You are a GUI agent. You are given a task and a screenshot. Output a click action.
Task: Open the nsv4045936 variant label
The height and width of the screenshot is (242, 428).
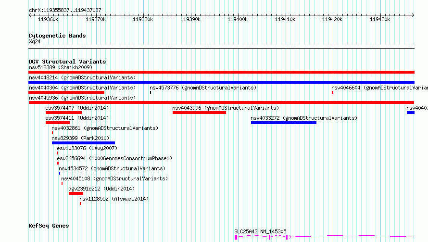82,98
